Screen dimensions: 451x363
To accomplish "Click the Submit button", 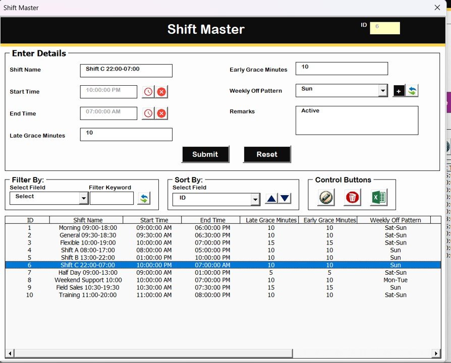I will pyautogui.click(x=205, y=154).
